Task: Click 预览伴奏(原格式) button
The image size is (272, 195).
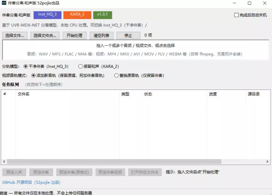Action: click(74, 172)
